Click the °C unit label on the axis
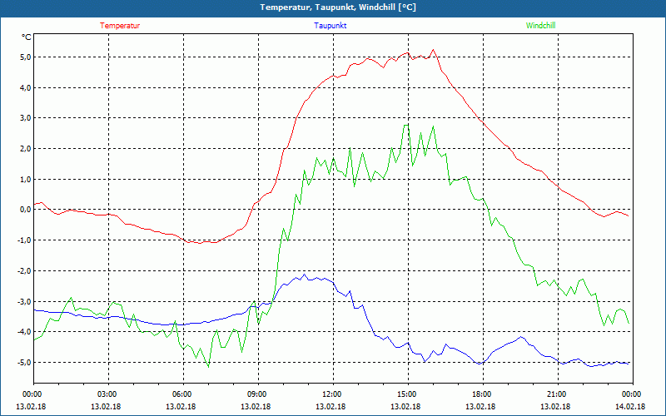Screen dimensions: 666x416 [27, 37]
